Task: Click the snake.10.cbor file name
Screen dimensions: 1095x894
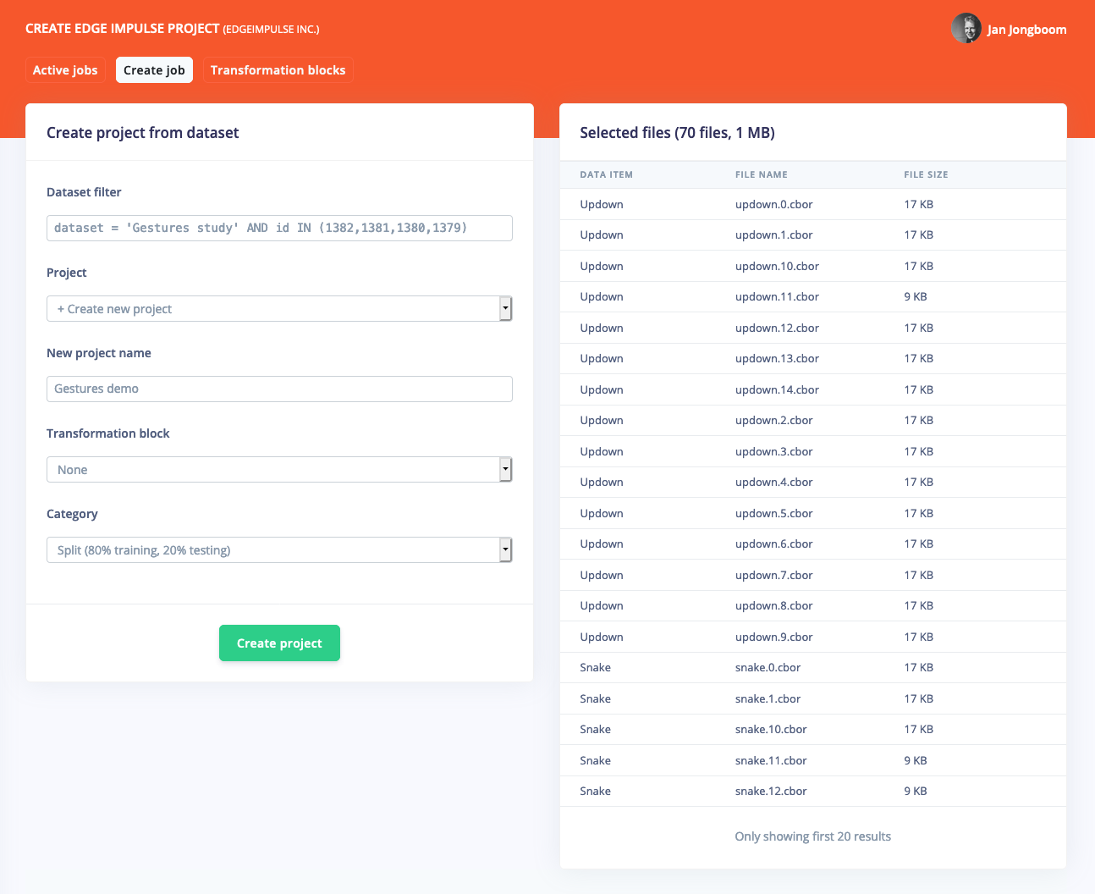Action: click(771, 729)
